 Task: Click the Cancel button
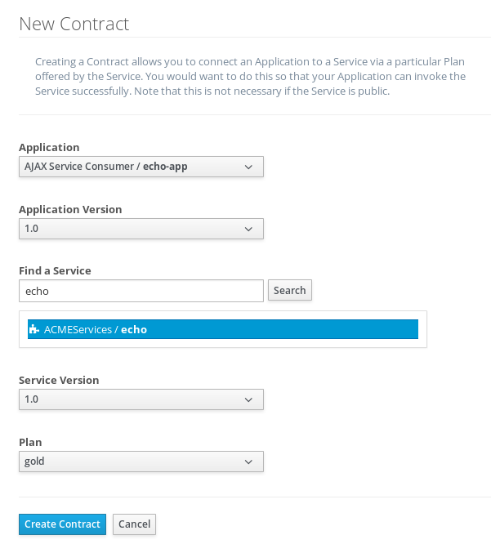coord(134,524)
